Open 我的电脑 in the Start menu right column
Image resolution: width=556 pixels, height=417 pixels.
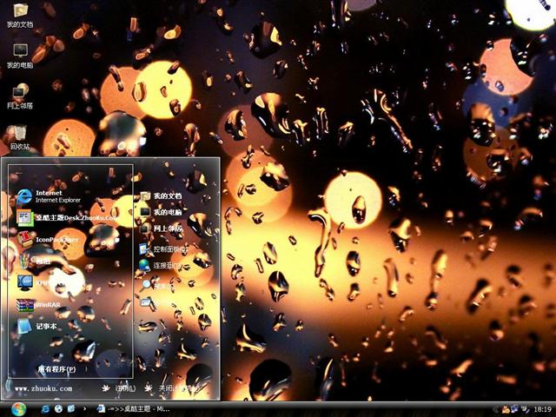pyautogui.click(x=161, y=212)
